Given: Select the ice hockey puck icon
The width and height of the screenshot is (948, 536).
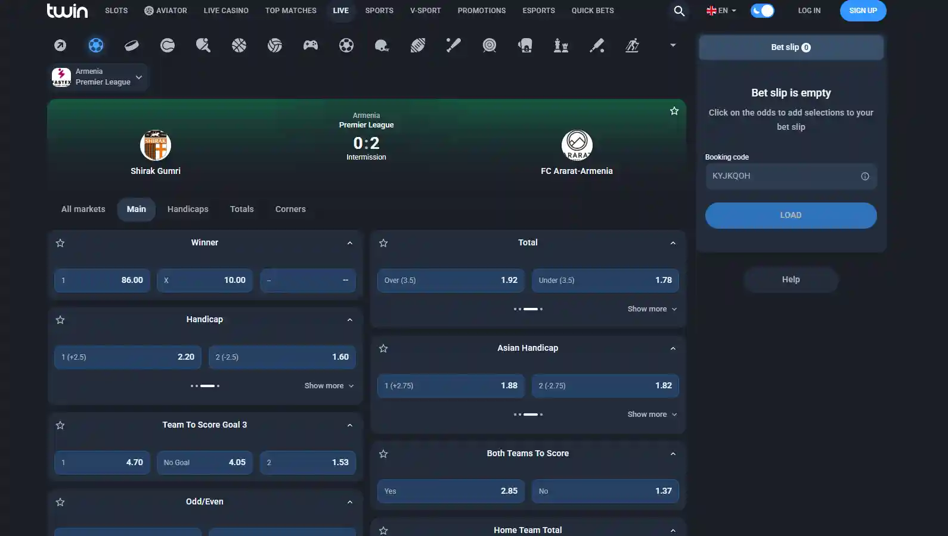Looking at the screenshot, I should click(132, 45).
